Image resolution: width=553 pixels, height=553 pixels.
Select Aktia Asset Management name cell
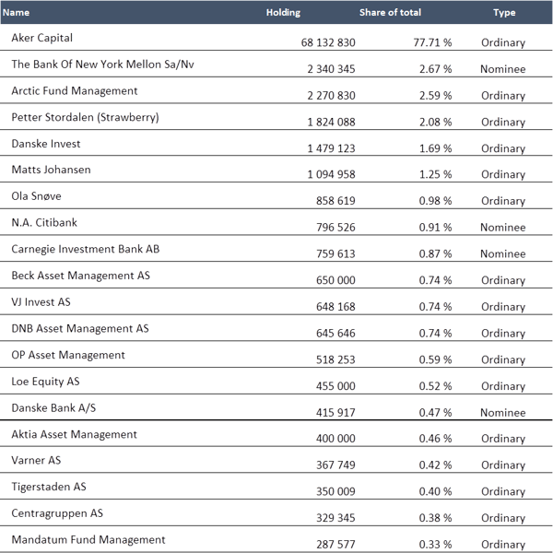tap(75, 434)
